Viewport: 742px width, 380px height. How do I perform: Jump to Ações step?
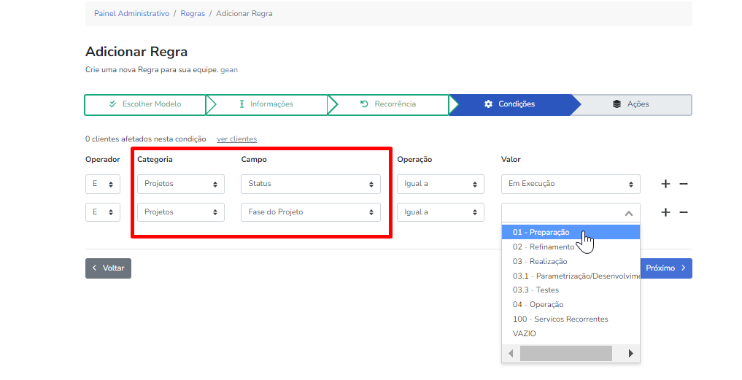point(631,104)
